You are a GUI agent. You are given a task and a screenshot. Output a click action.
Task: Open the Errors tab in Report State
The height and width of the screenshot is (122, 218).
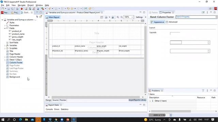(x=57, y=109)
